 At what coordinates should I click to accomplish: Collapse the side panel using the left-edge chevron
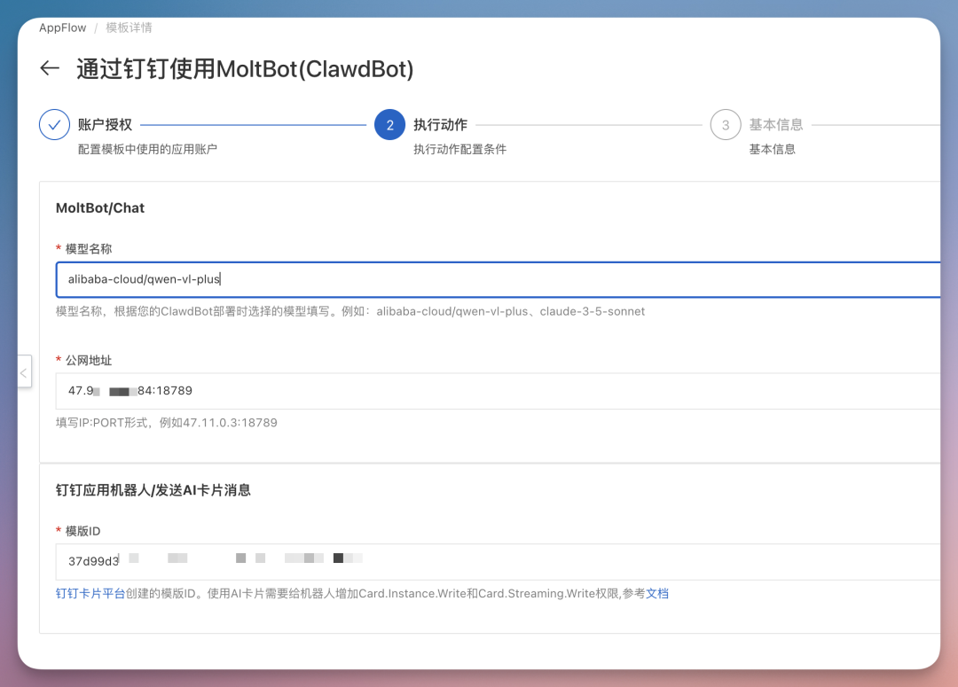point(24,372)
